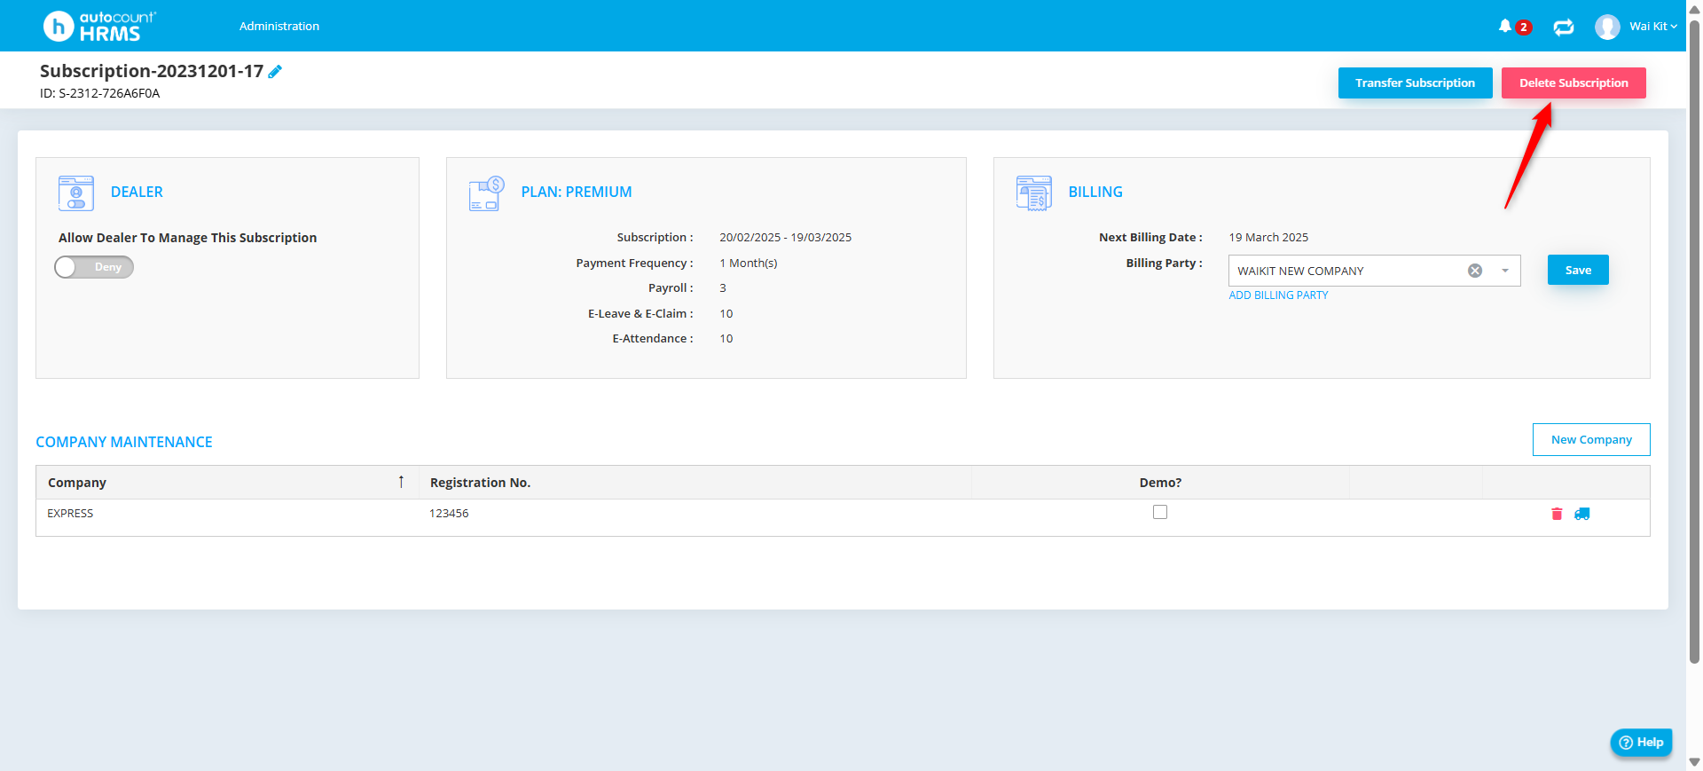1703x771 pixels.
Task: Click the vertical scrollbar thumb
Action: point(1694,341)
